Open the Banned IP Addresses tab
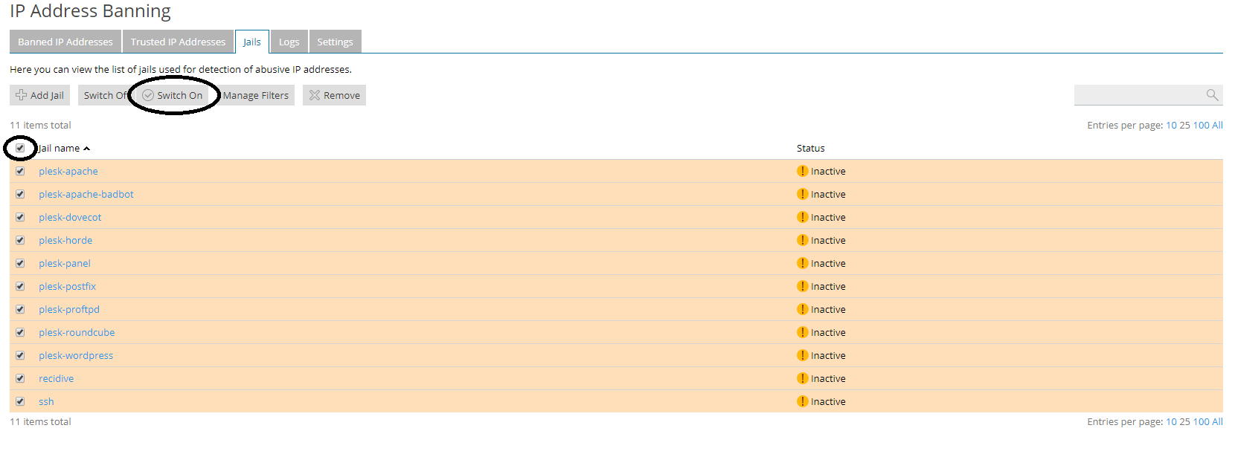This screenshot has width=1235, height=457. coord(65,42)
